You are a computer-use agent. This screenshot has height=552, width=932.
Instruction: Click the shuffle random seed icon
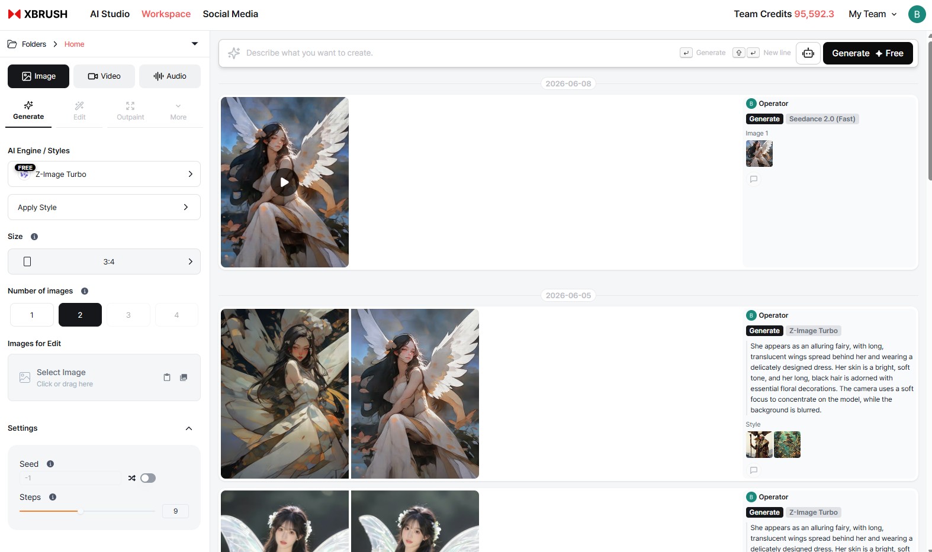click(x=132, y=478)
